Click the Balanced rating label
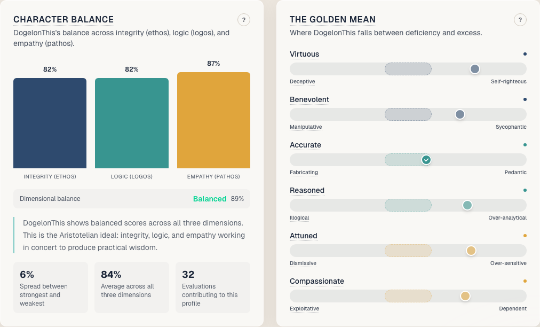This screenshot has width=540, height=327. pyautogui.click(x=209, y=198)
